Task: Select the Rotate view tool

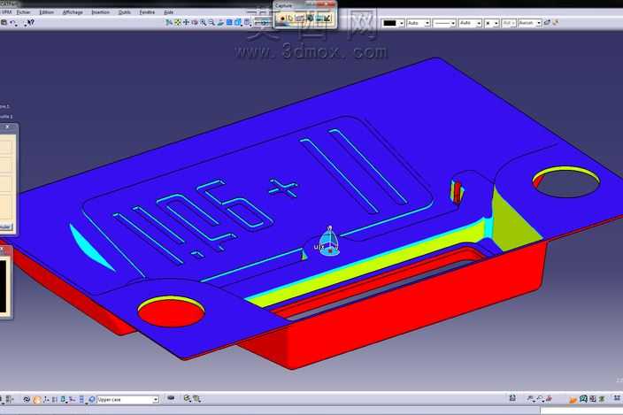Action: [x=195, y=23]
